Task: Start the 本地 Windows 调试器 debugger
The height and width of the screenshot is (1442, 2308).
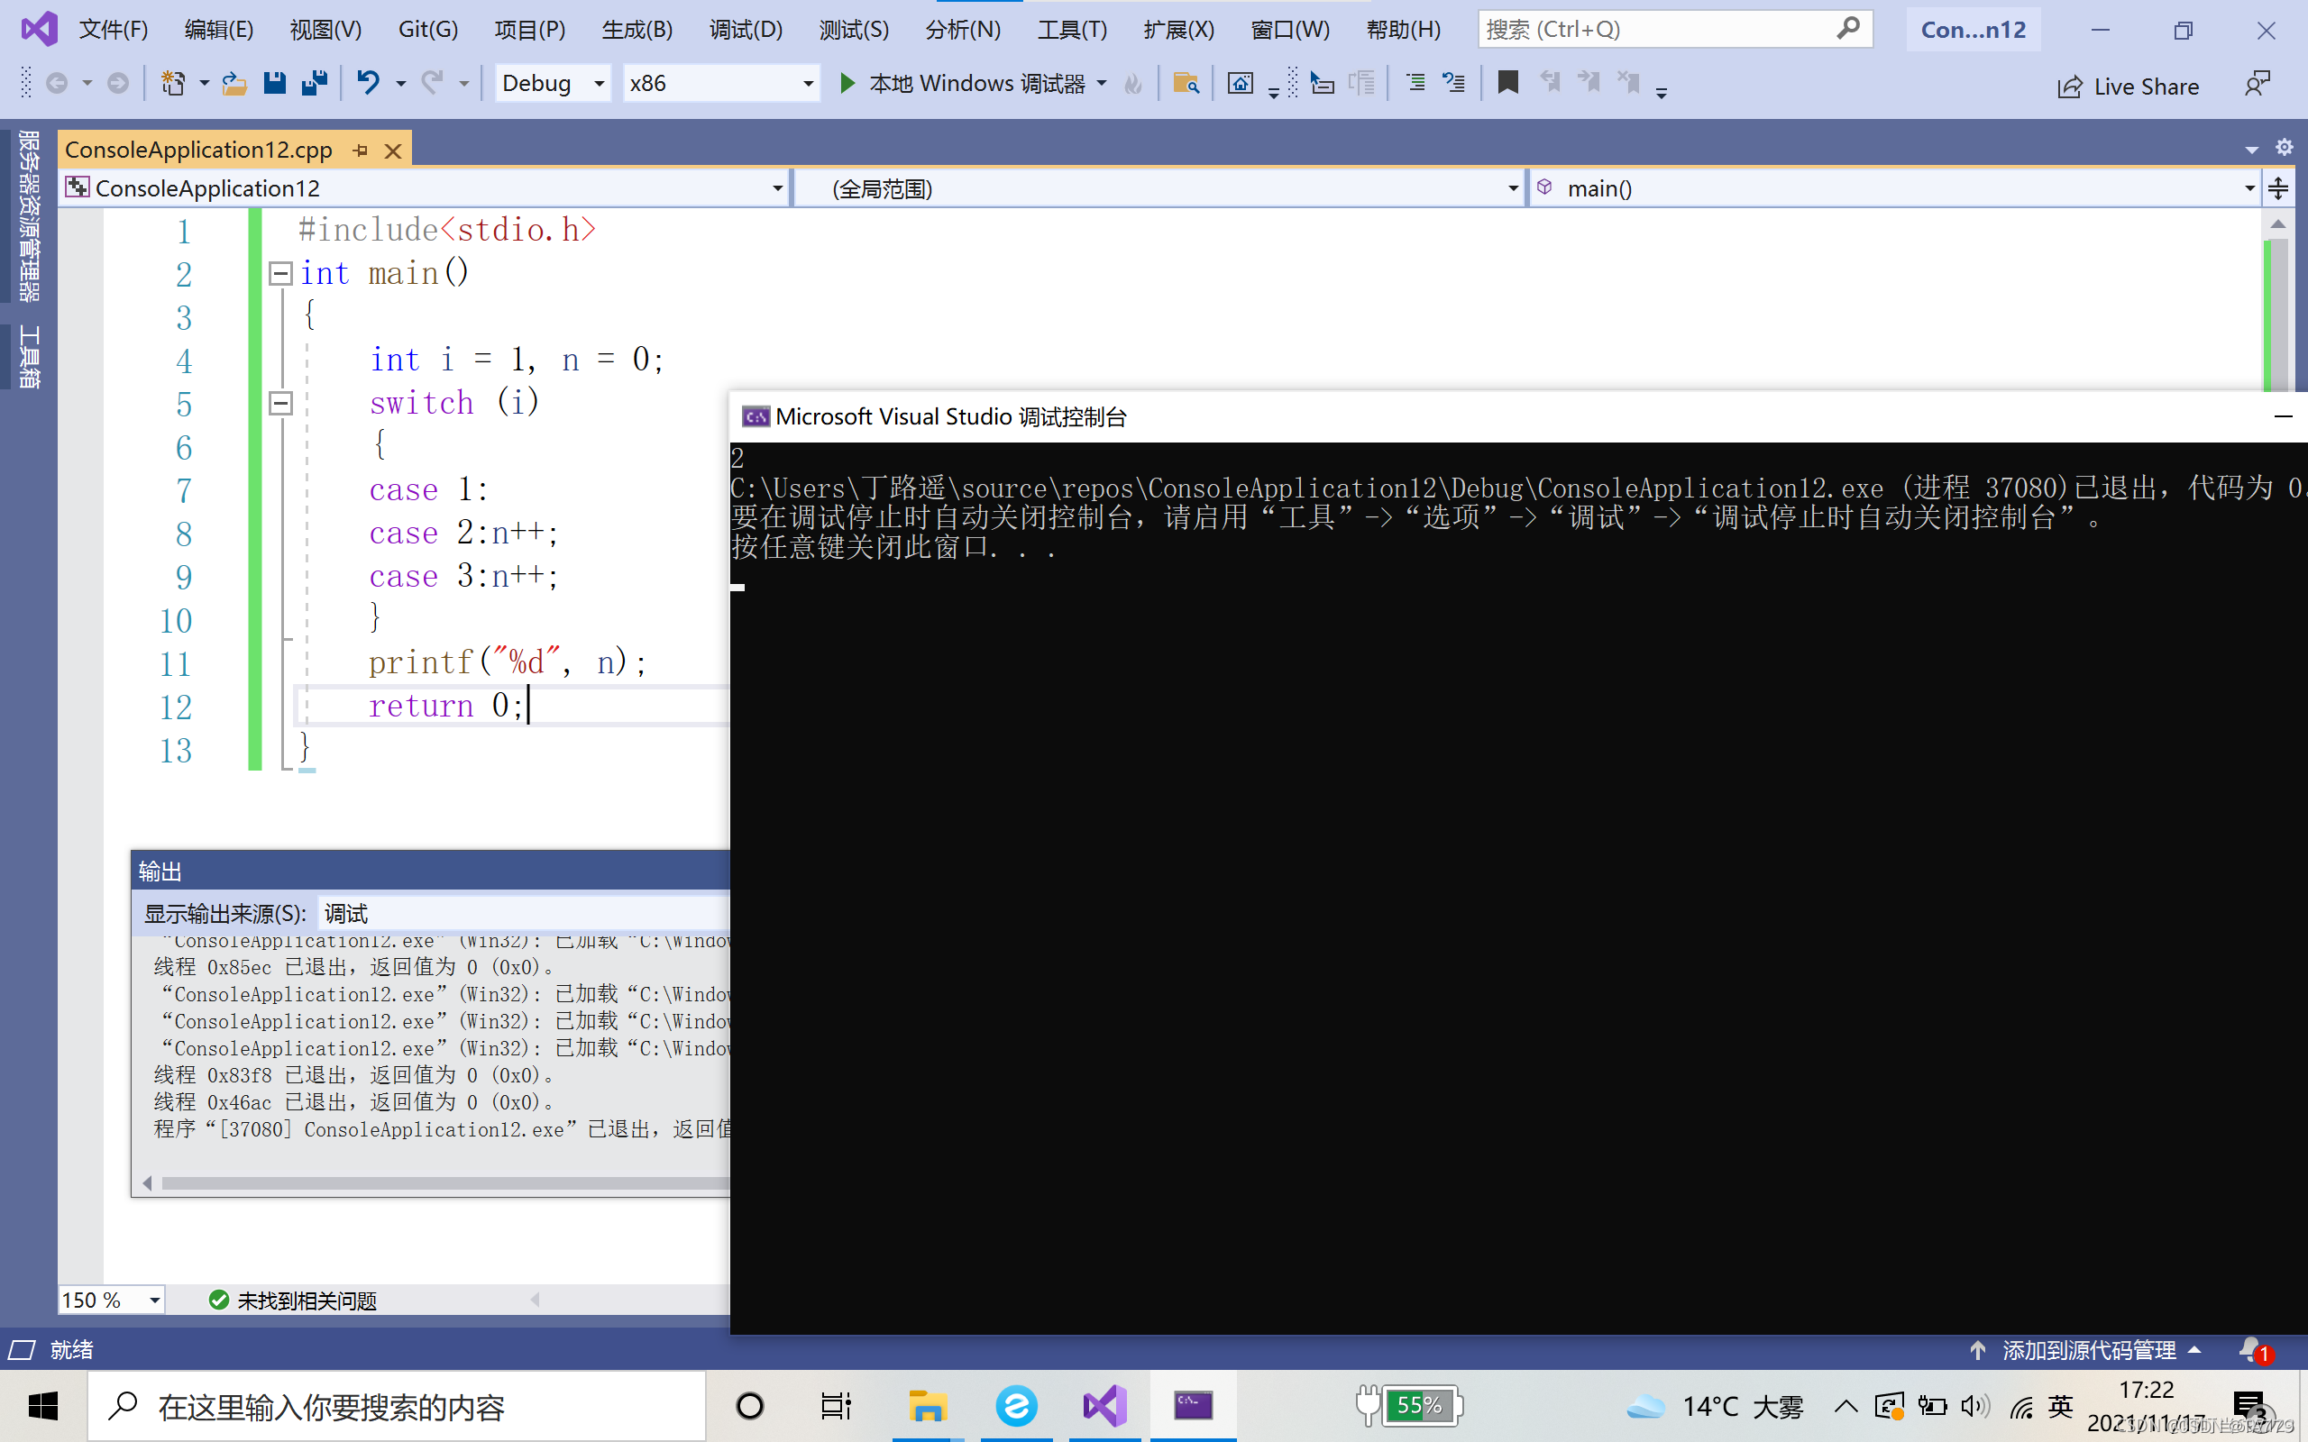Action: (963, 84)
